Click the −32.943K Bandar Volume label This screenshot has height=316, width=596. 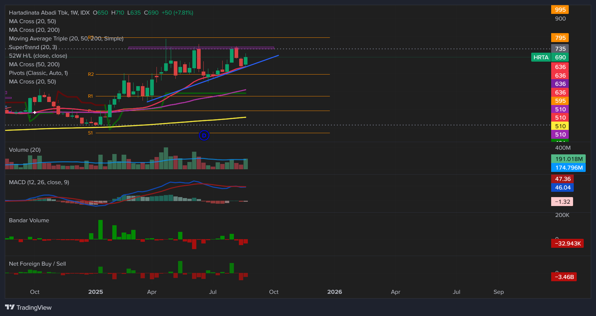click(x=567, y=243)
